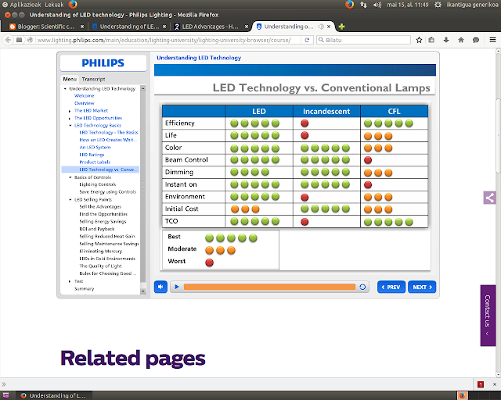Close the bottom add-on bar
This screenshot has width=501, height=400.
(494, 384)
